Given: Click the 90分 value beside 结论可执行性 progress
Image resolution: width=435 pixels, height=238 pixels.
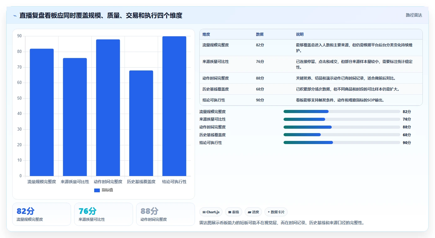Looking at the screenshot, I should [407, 143].
